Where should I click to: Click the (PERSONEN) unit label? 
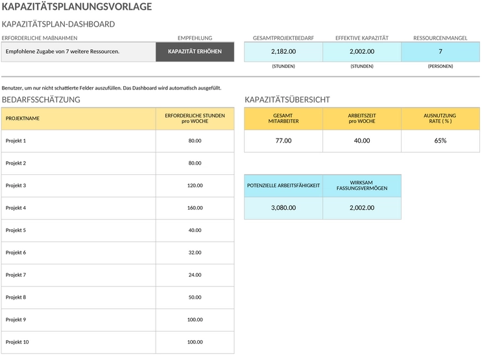pos(440,66)
